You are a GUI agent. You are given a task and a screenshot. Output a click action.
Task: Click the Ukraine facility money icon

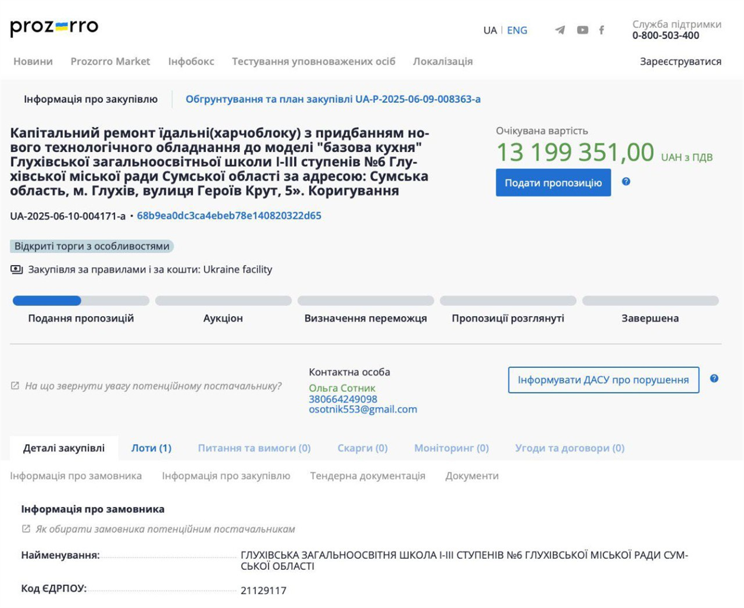tap(17, 270)
